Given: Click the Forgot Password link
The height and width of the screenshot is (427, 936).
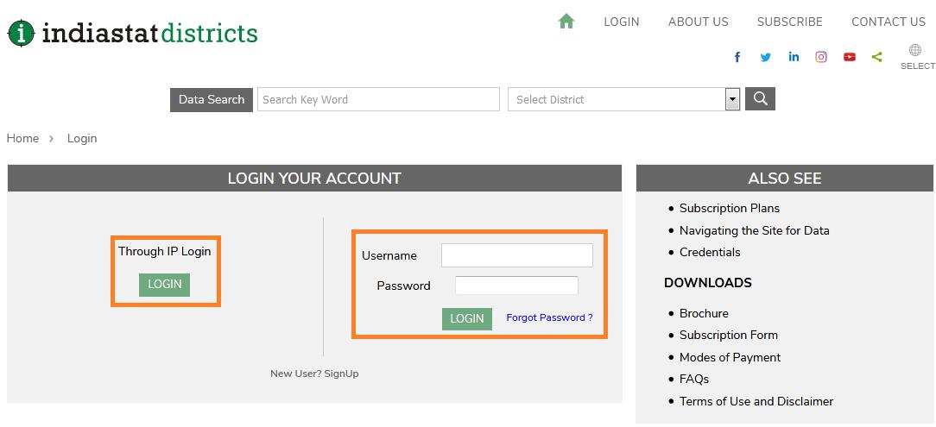Looking at the screenshot, I should (549, 317).
